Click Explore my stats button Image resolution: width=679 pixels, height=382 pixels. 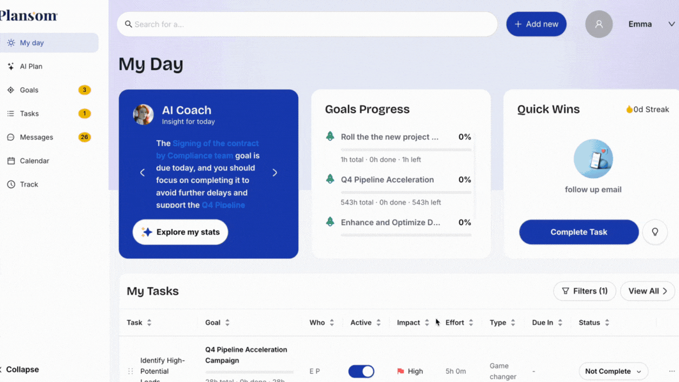(x=180, y=232)
